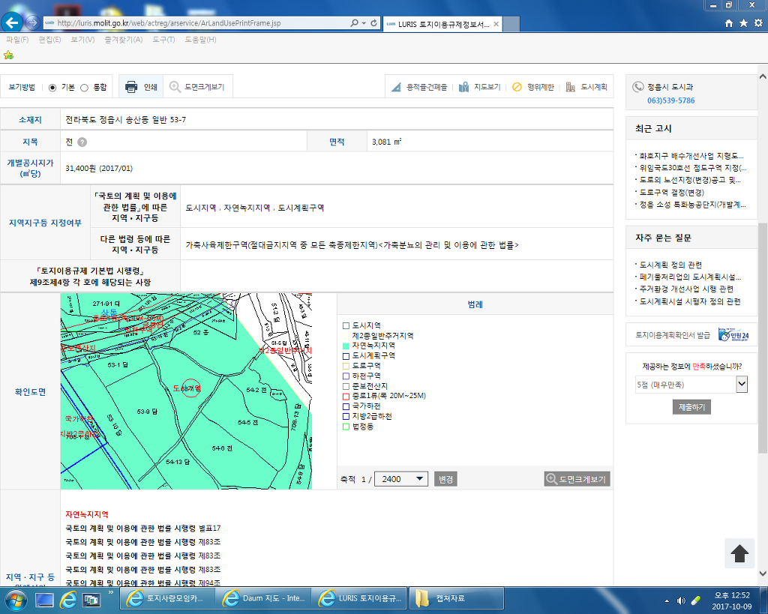Screen dimensions: 768x614
Task: Click the 063)539-5786 phone link
Action: 671,100
